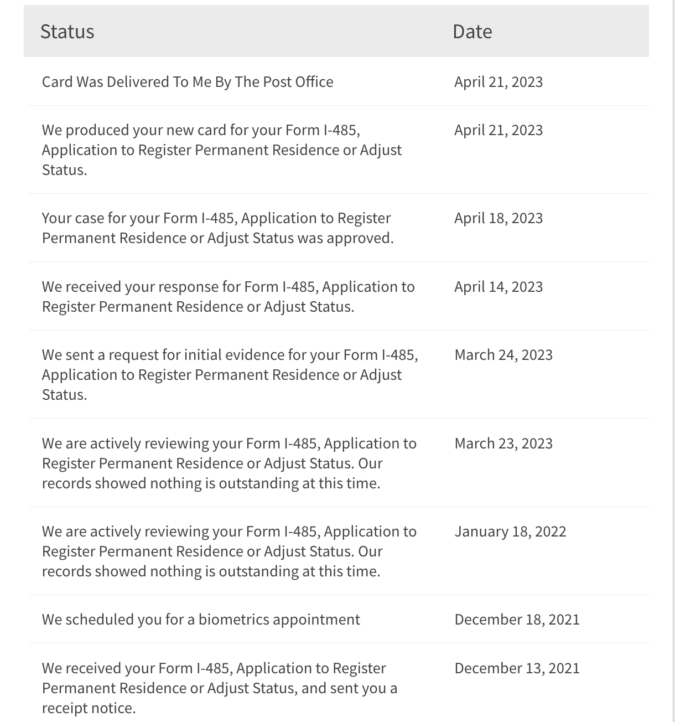Select the I-485 'was approved' status entry
Image resolution: width=675 pixels, height=722 pixels.
pyautogui.click(x=217, y=228)
